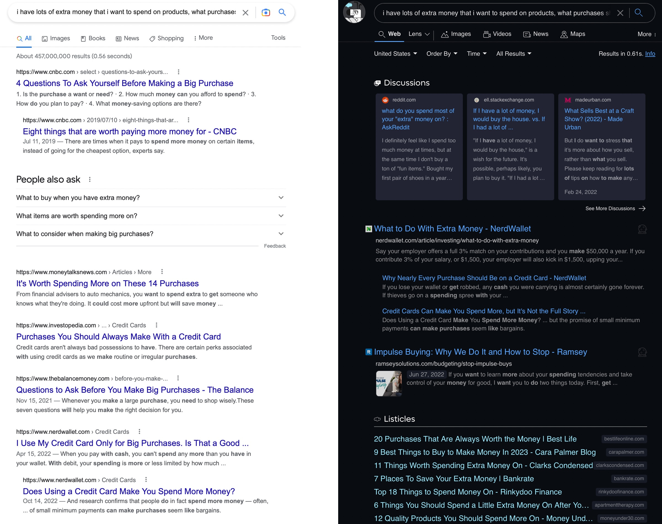
Task: Open Kagi's More menu
Action: (647, 34)
